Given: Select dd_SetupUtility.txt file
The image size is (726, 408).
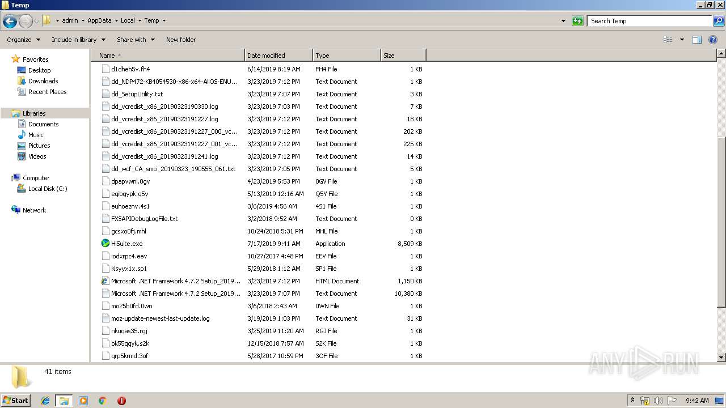Looking at the screenshot, I should click(x=137, y=94).
